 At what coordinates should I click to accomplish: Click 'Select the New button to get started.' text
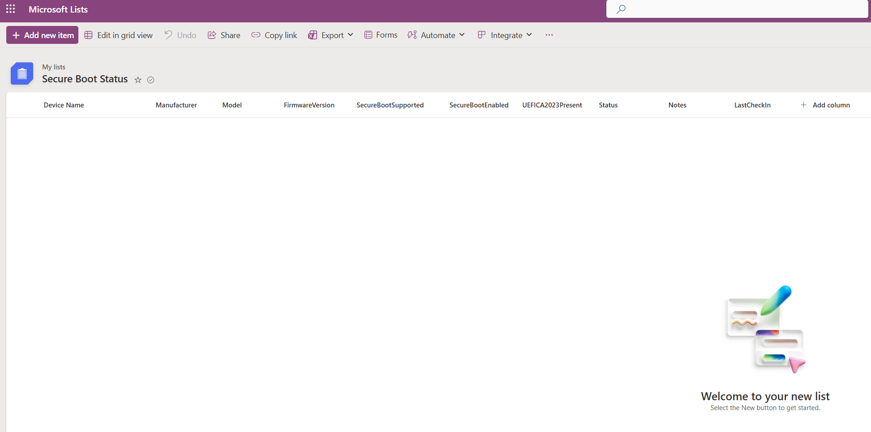(765, 408)
